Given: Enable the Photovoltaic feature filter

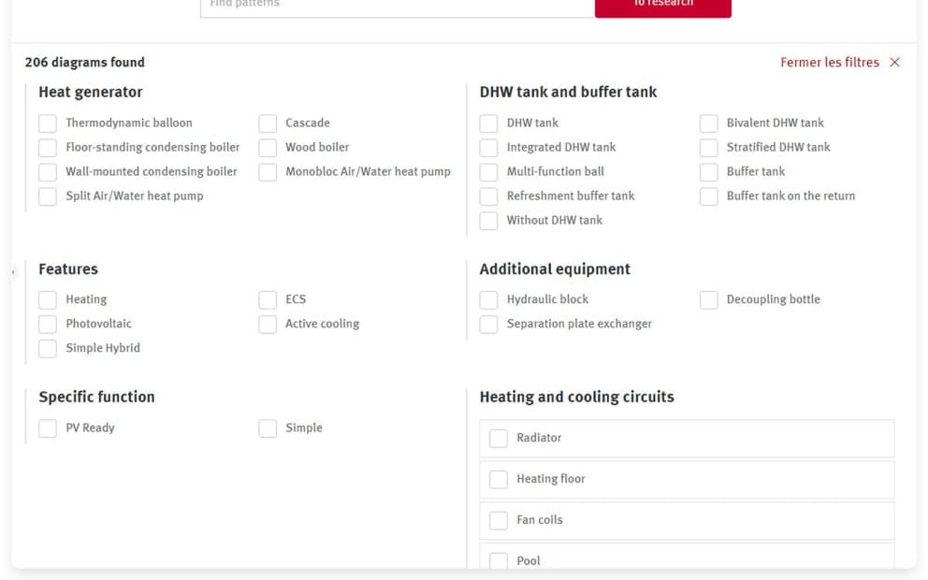Looking at the screenshot, I should (48, 325).
